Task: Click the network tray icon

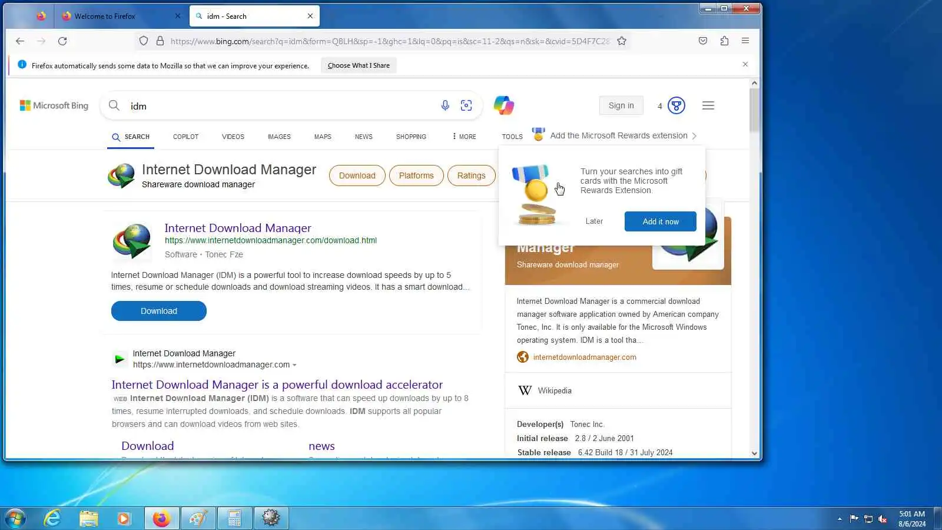Action: pos(868,519)
